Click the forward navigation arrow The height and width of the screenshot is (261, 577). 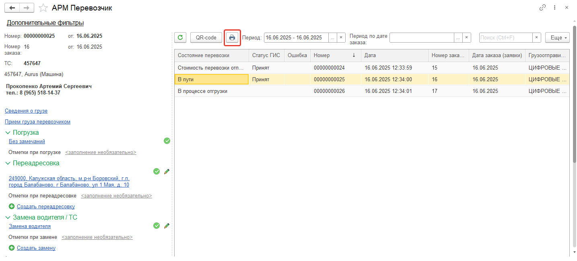[x=27, y=8]
